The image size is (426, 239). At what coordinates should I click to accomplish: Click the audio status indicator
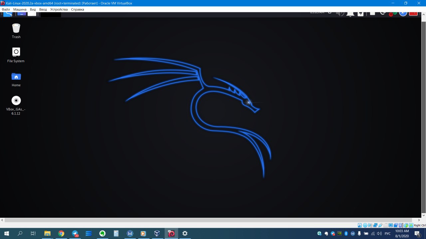click(x=370, y=225)
